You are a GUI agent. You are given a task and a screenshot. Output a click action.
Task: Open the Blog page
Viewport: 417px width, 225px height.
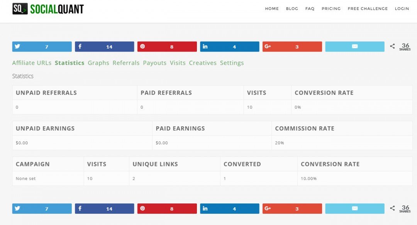(292, 8)
